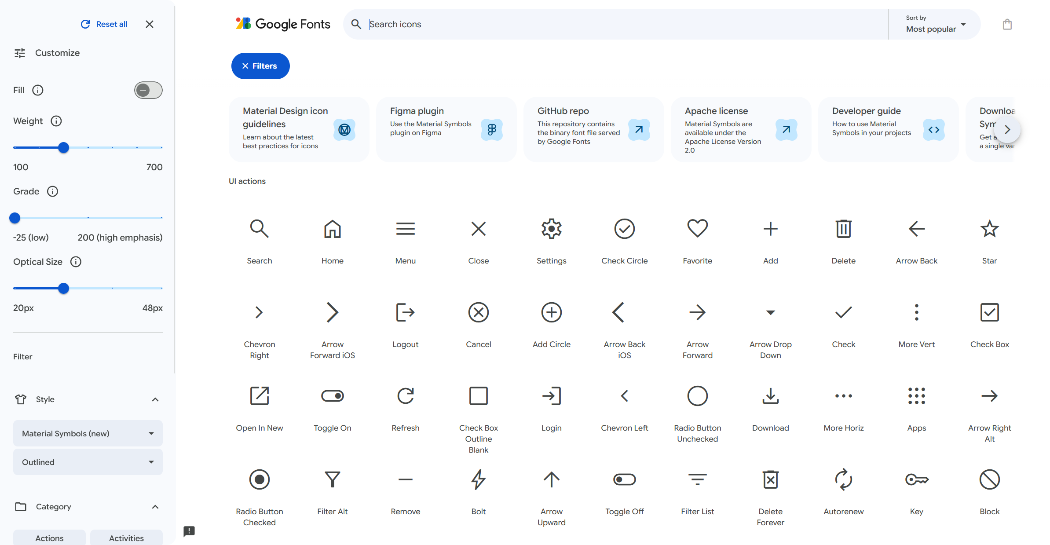The width and height of the screenshot is (1050, 545).
Task: Click the Settings gear icon tile
Action: click(x=551, y=229)
